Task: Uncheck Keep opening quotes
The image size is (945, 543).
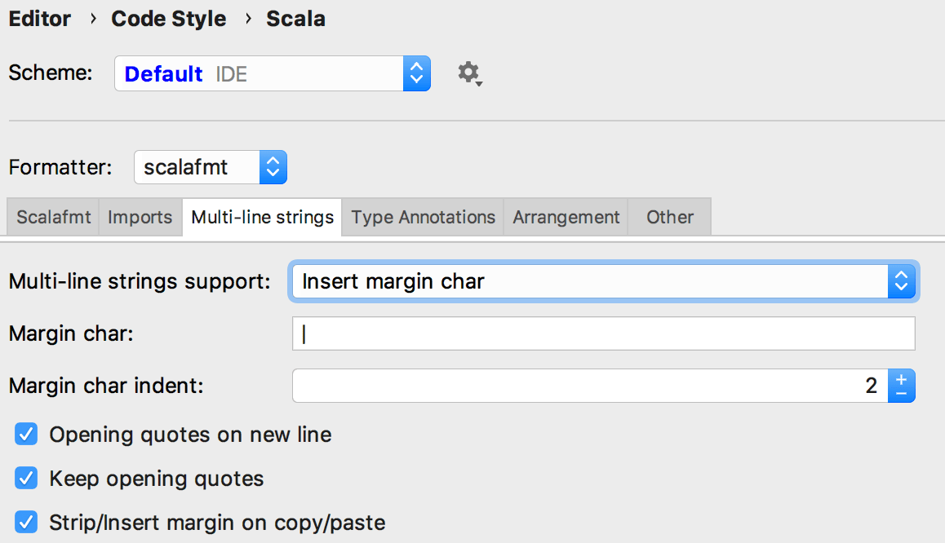Action: 26,479
